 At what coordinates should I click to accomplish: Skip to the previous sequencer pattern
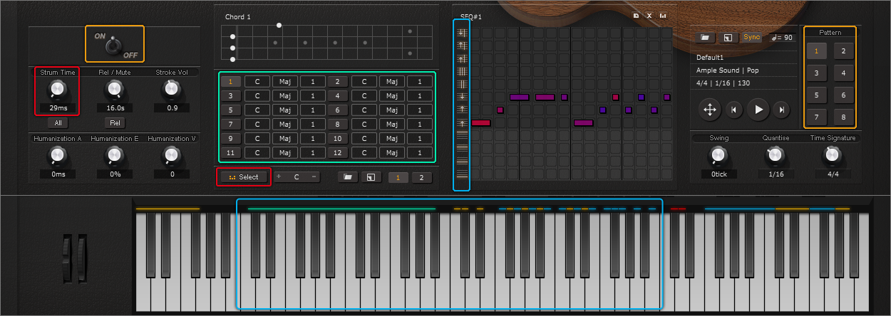[734, 110]
